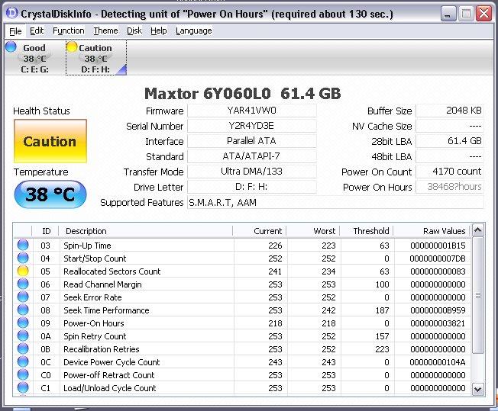Click raw value 000000000083
Screen dimensions: 498x411
(x=438, y=271)
